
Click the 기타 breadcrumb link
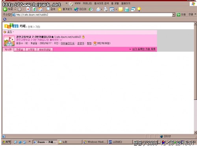38,27
